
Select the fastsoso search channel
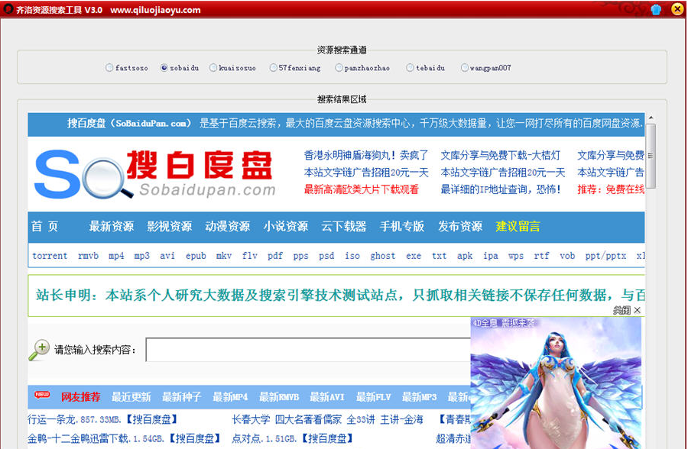[x=109, y=68]
